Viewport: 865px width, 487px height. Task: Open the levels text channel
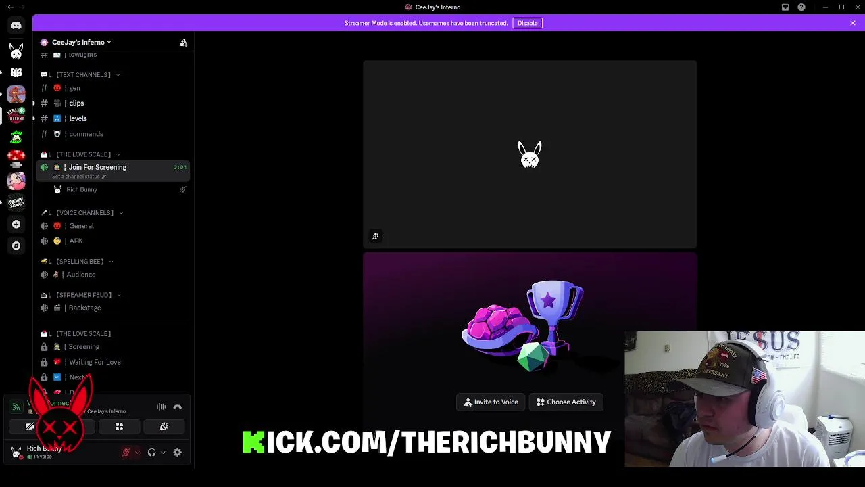113,118
